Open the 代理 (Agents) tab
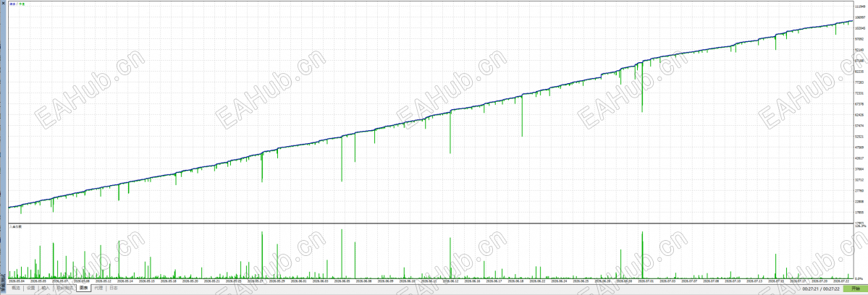This screenshot has height=295, width=868. 98,288
